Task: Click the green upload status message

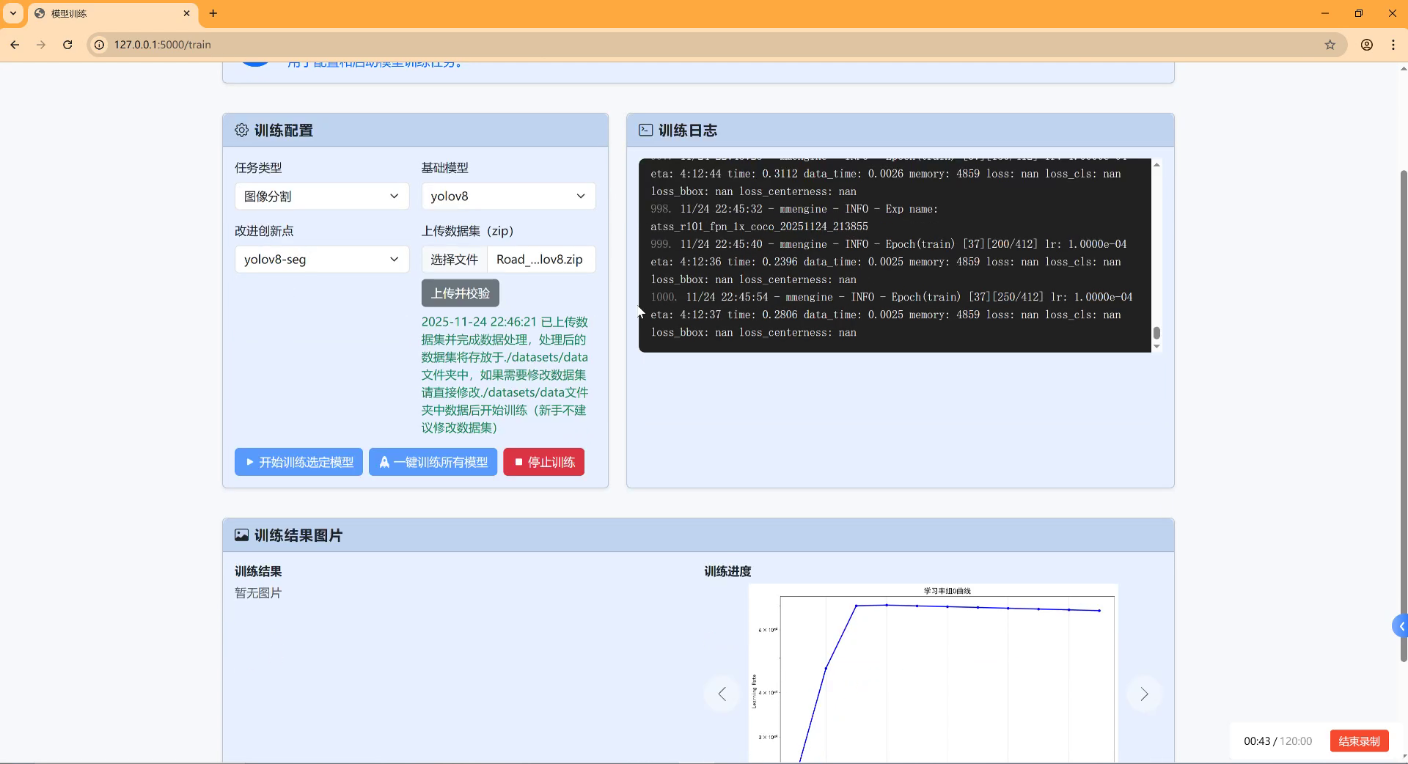Action: pos(505,375)
